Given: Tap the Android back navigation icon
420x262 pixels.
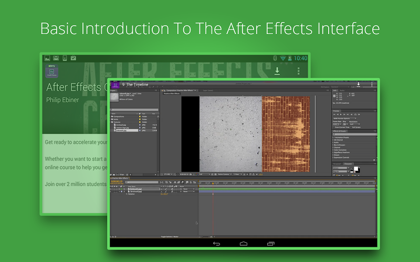Looking at the screenshot, I should click(216, 244).
